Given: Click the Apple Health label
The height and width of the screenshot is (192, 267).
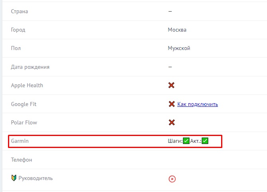Looking at the screenshot, I should point(27,85).
